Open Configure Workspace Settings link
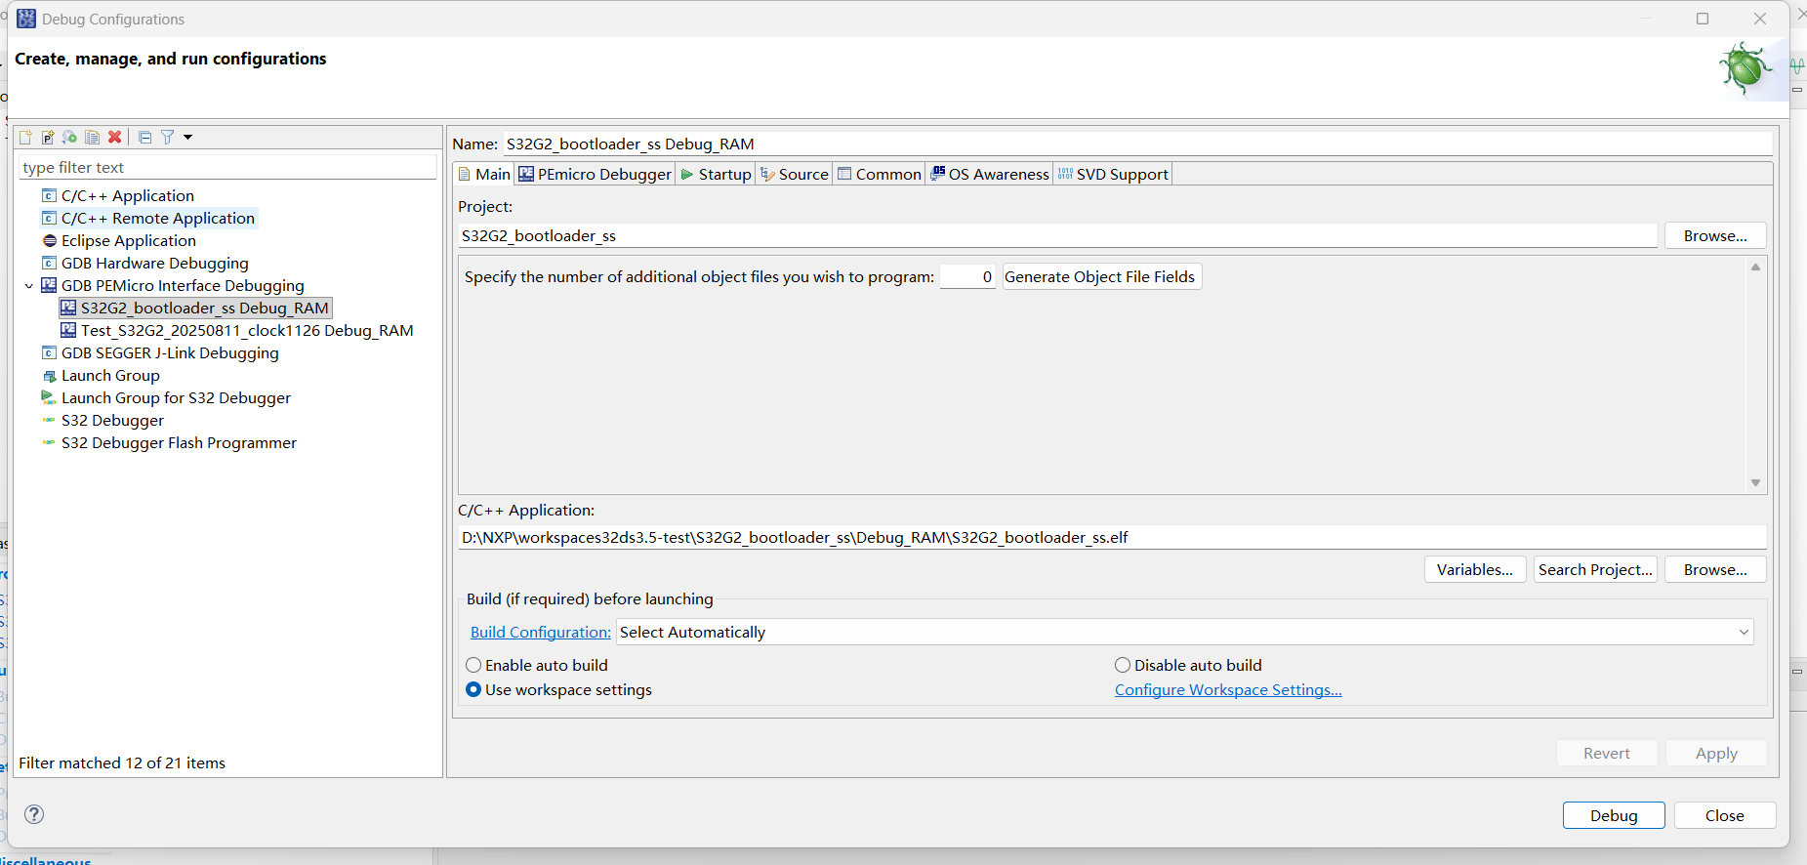1807x865 pixels. click(1228, 690)
